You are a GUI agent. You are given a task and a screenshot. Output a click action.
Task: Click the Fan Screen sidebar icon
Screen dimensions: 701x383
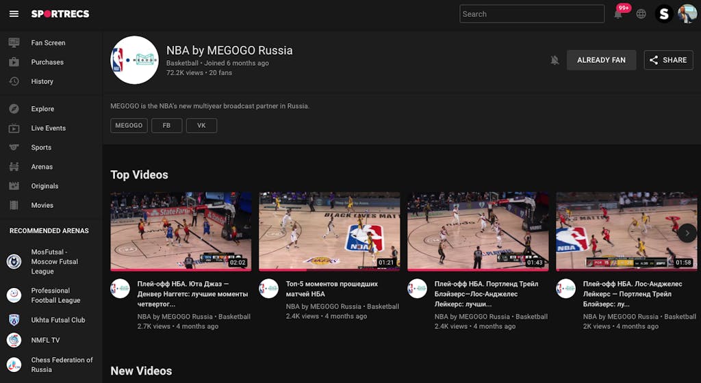14,42
